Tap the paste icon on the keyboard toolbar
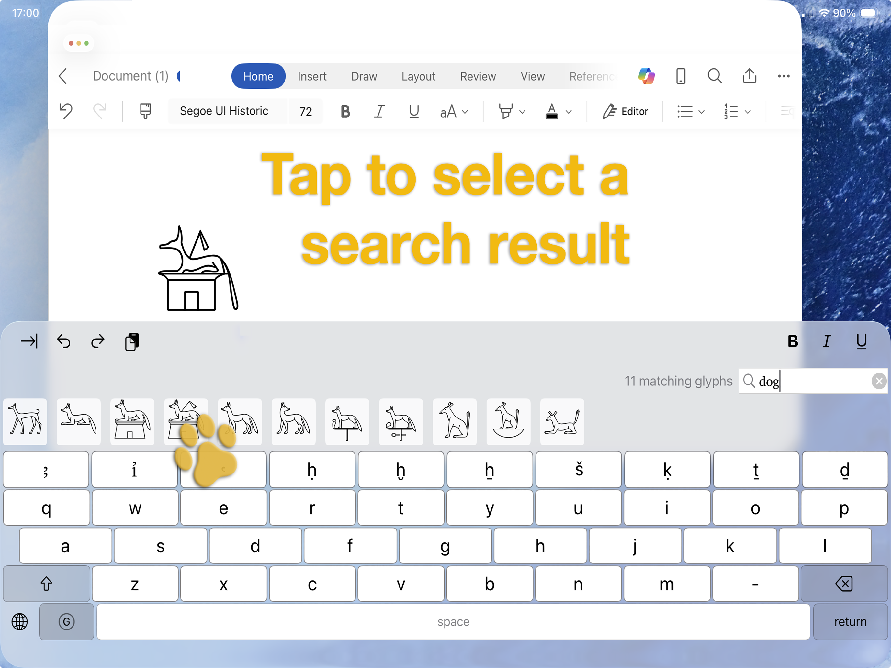Viewport: 891px width, 668px height. tap(131, 341)
